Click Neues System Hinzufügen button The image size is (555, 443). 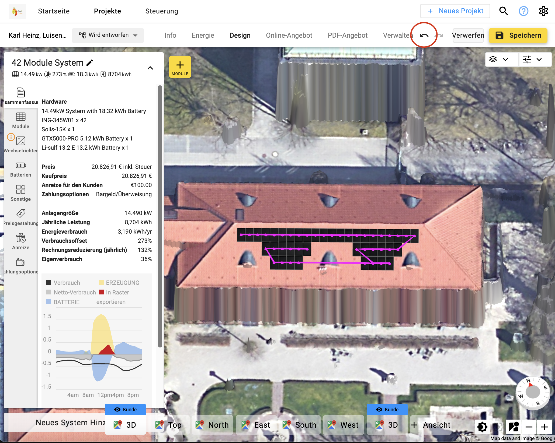coord(55,423)
